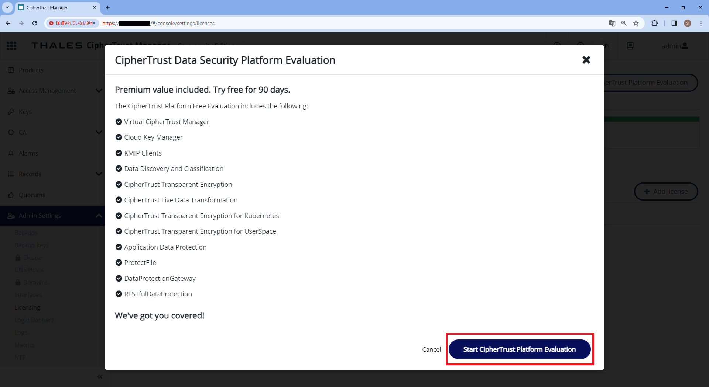The width and height of the screenshot is (709, 387).
Task: Open Chrome's three-dot menu
Action: pos(701,23)
